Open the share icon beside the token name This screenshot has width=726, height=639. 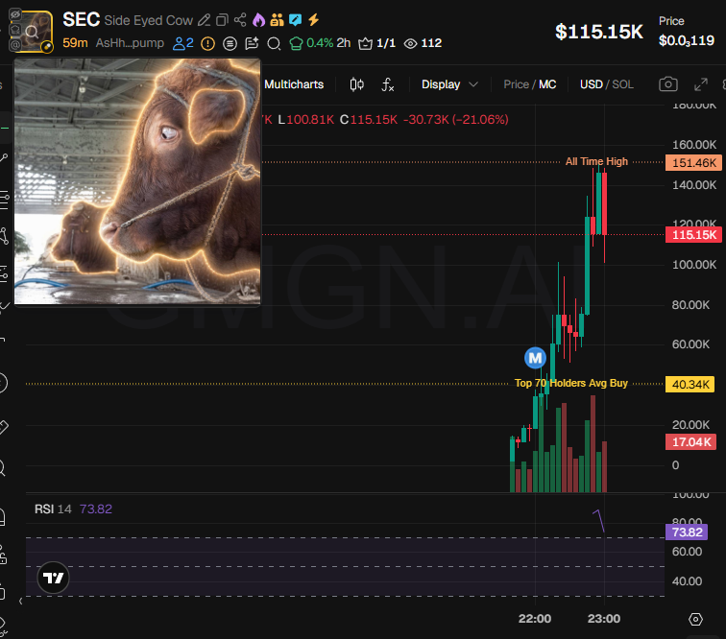(x=240, y=20)
